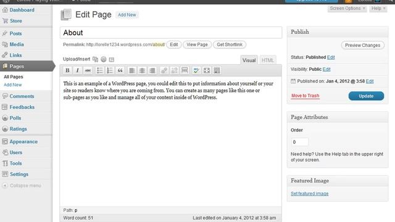Click the Word count: 51 text

78,218
